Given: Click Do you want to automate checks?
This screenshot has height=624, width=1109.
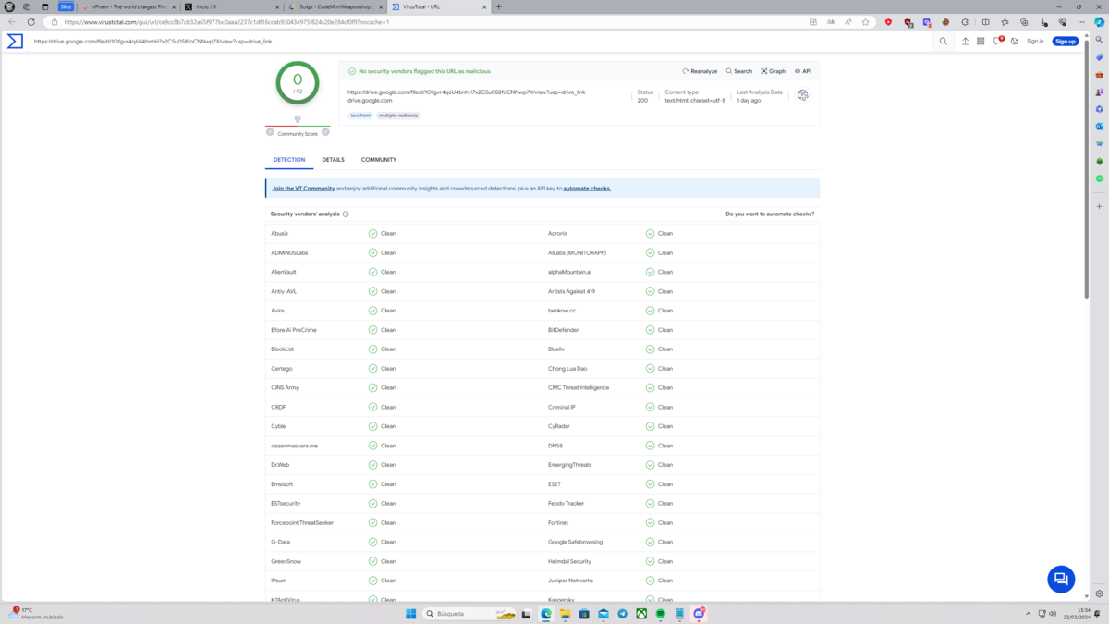Looking at the screenshot, I should coord(770,214).
